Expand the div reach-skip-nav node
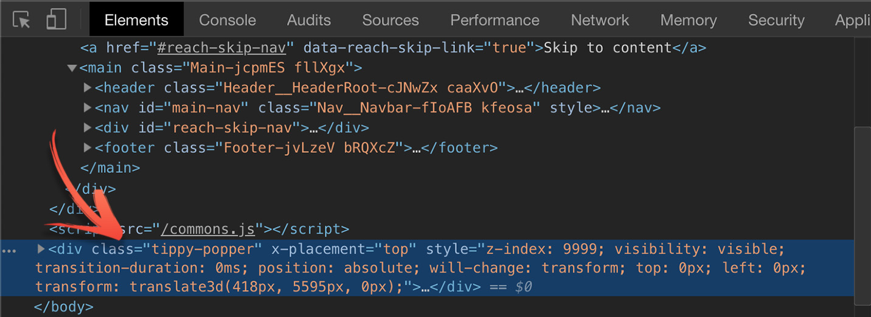This screenshot has width=871, height=317. click(88, 128)
